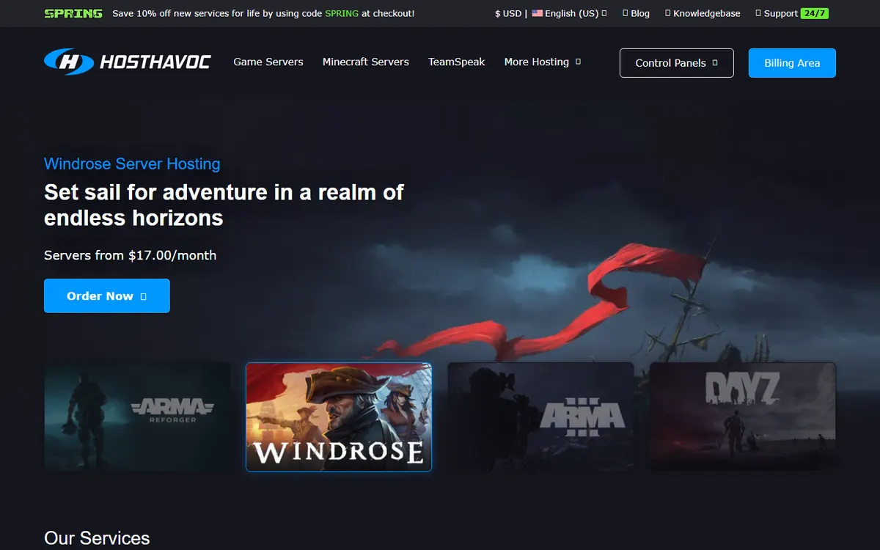Select the Arma Reforger game thumbnail
The width and height of the screenshot is (880, 550).
pyautogui.click(x=137, y=416)
